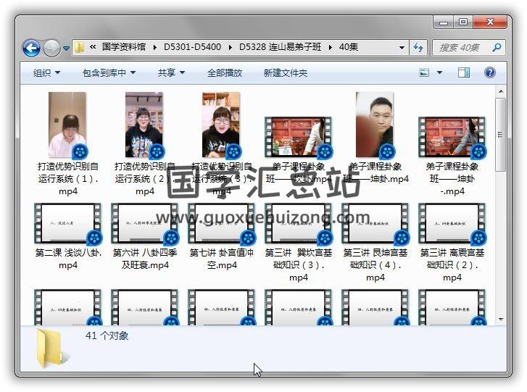Open the address bar history dropdown

click(x=402, y=48)
